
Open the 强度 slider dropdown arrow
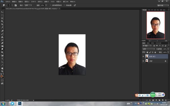coord(46,5)
